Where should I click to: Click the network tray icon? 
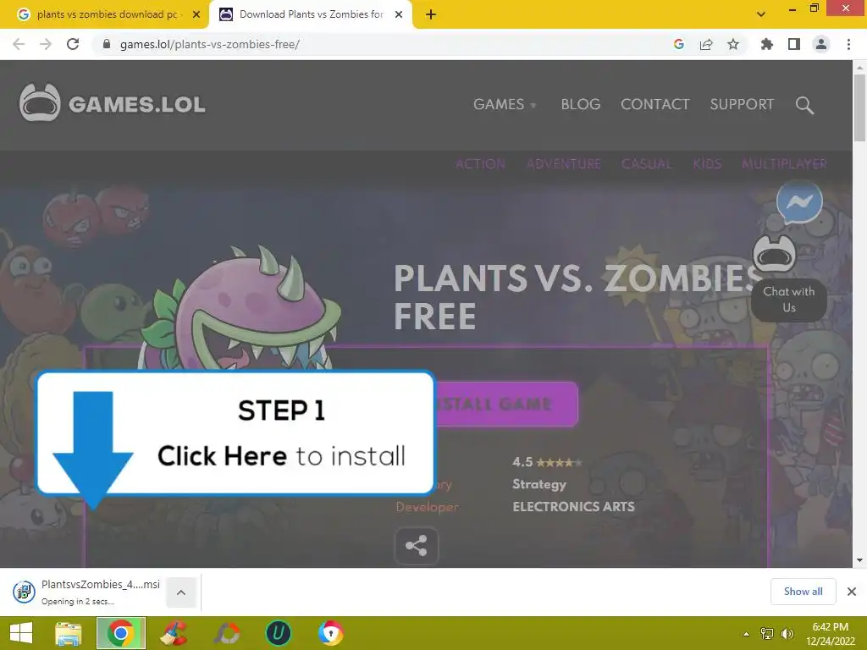coord(767,633)
